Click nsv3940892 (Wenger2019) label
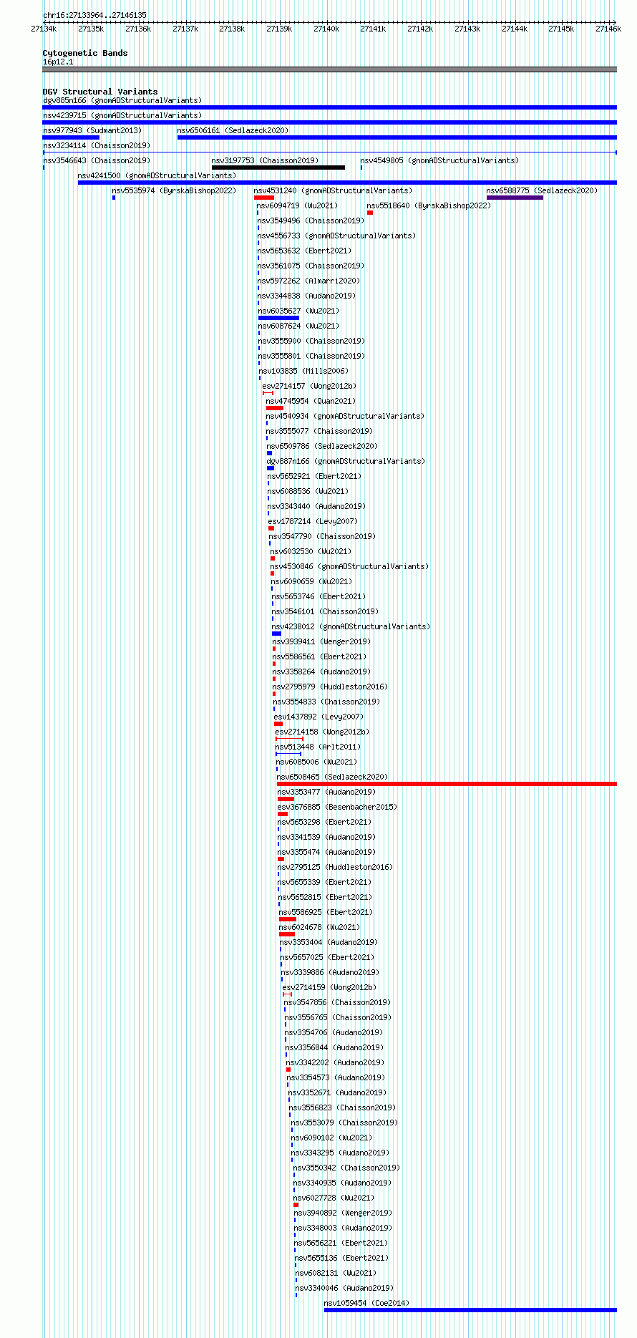 click(x=343, y=1213)
